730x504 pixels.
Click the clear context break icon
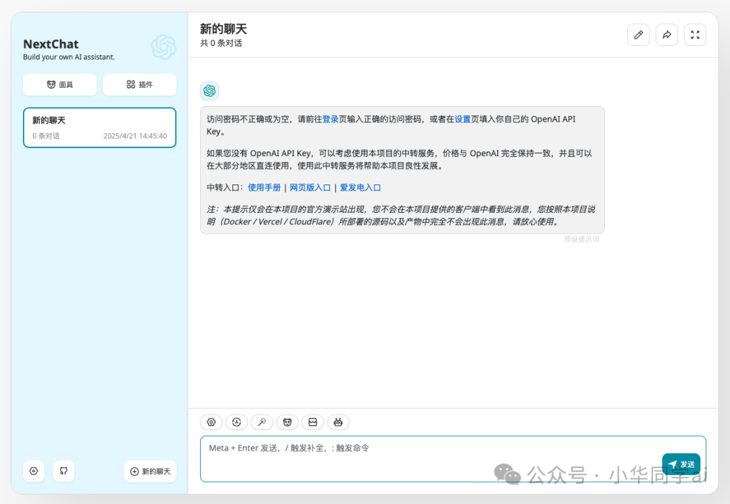313,422
